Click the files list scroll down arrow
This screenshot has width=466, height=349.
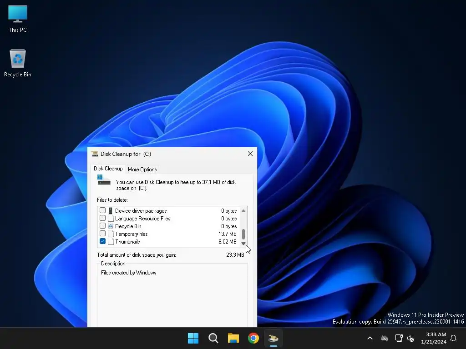tap(243, 244)
